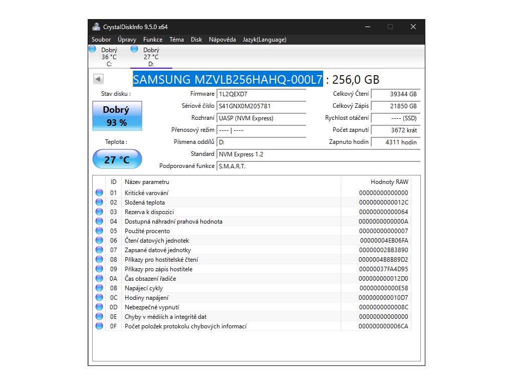Click the Rozhraní field UASP (NVM Express)
The image size is (513, 385).
[x=262, y=118]
